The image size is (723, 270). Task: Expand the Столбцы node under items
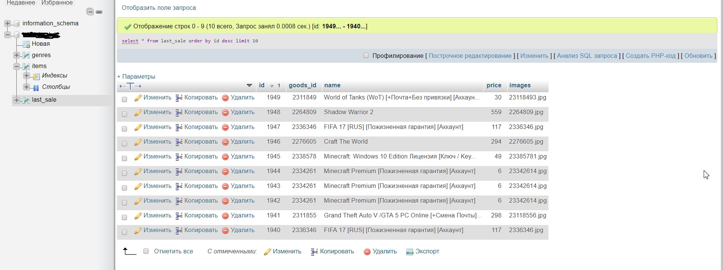tap(26, 87)
